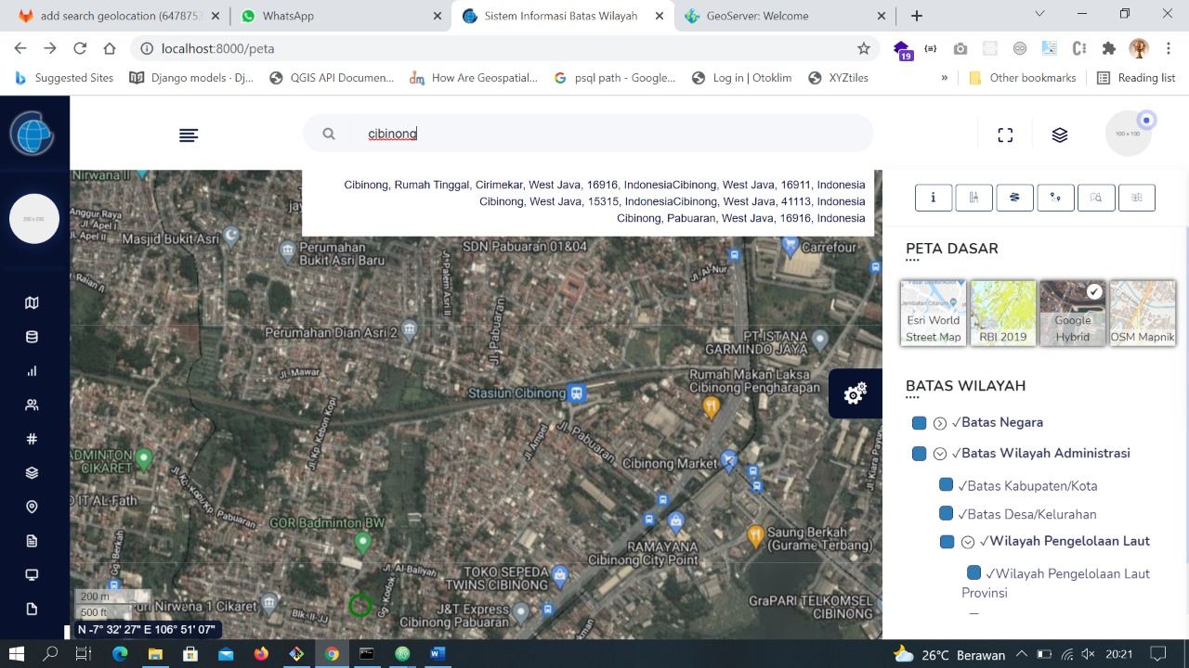Show more bookmarks with chevron button

tap(944, 78)
